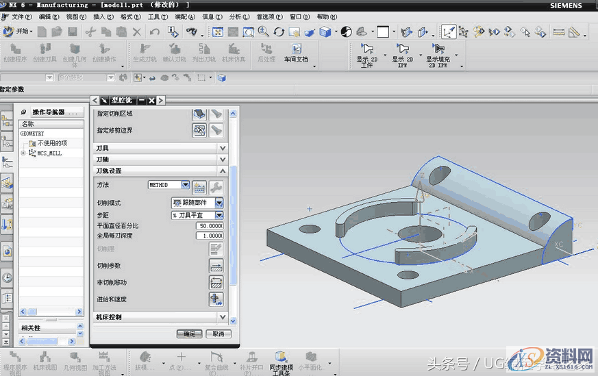Open the 非切削移动 non-cutting moves icon

tap(216, 283)
